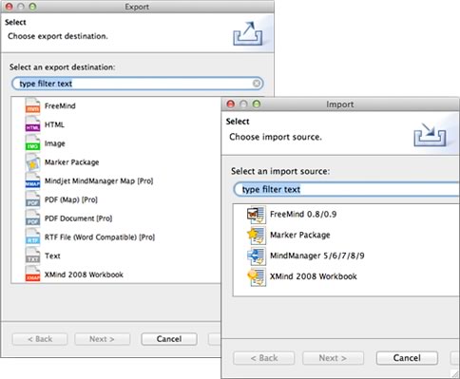Clear the Export filter text field
Image resolution: width=460 pixels, height=379 pixels.
click(x=257, y=84)
